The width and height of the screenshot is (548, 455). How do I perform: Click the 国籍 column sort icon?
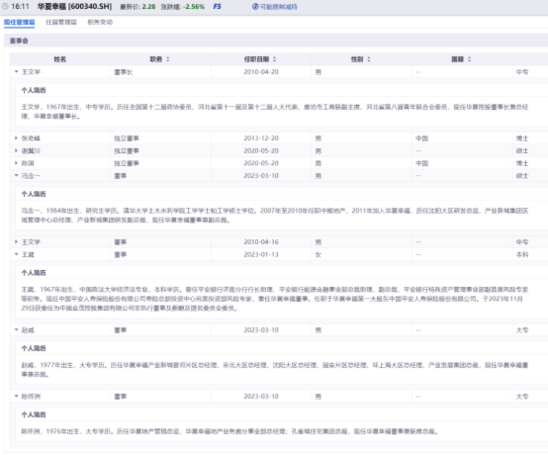point(469,59)
